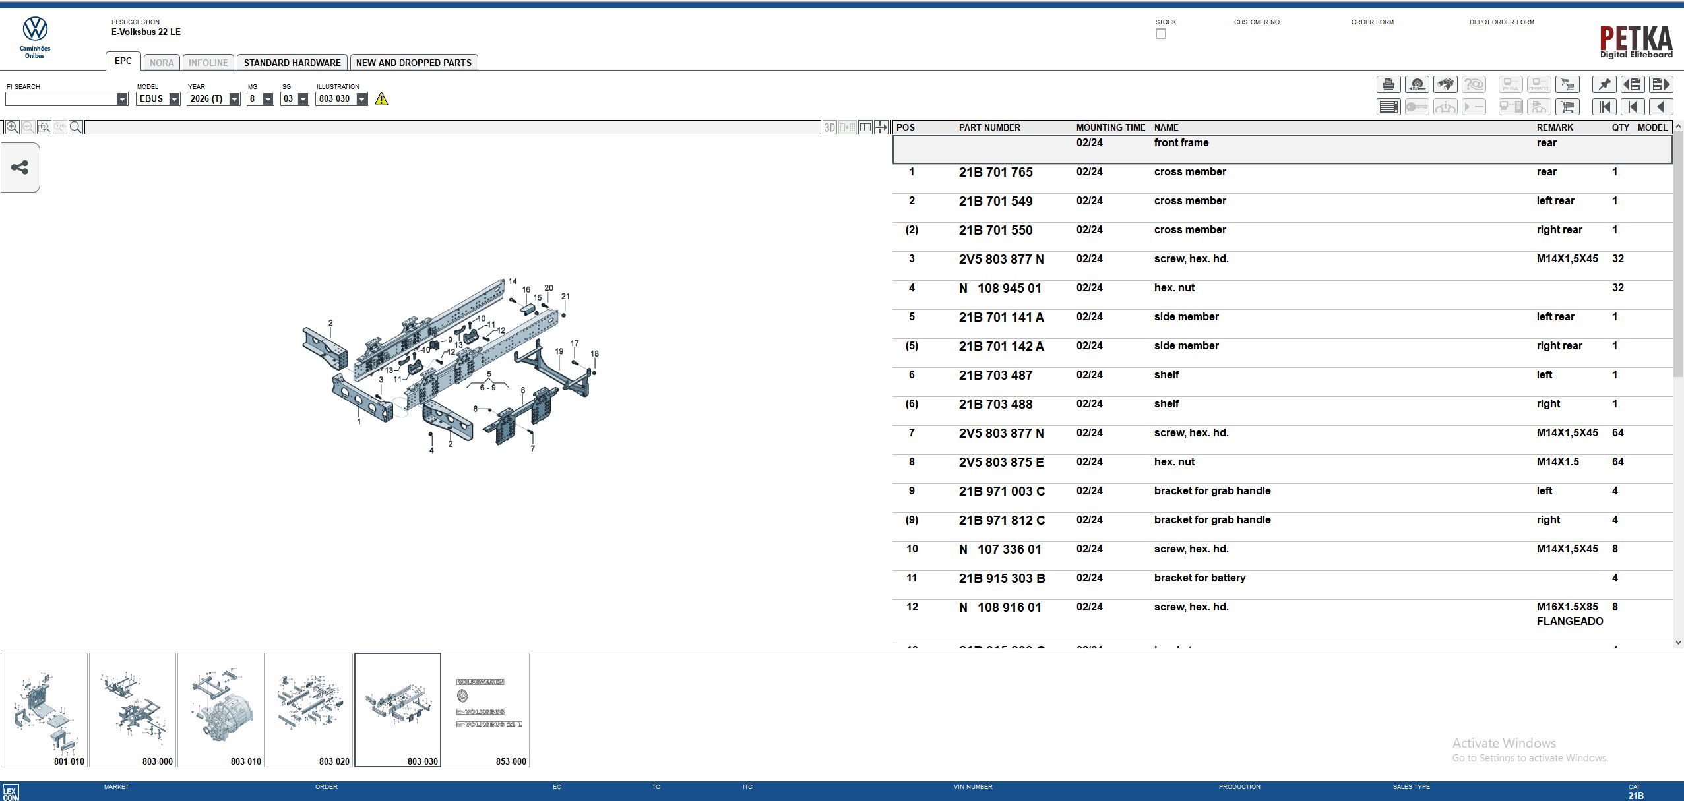The width and height of the screenshot is (1684, 801).
Task: Open the MODEL dropdown showing EBUS
Action: [174, 99]
